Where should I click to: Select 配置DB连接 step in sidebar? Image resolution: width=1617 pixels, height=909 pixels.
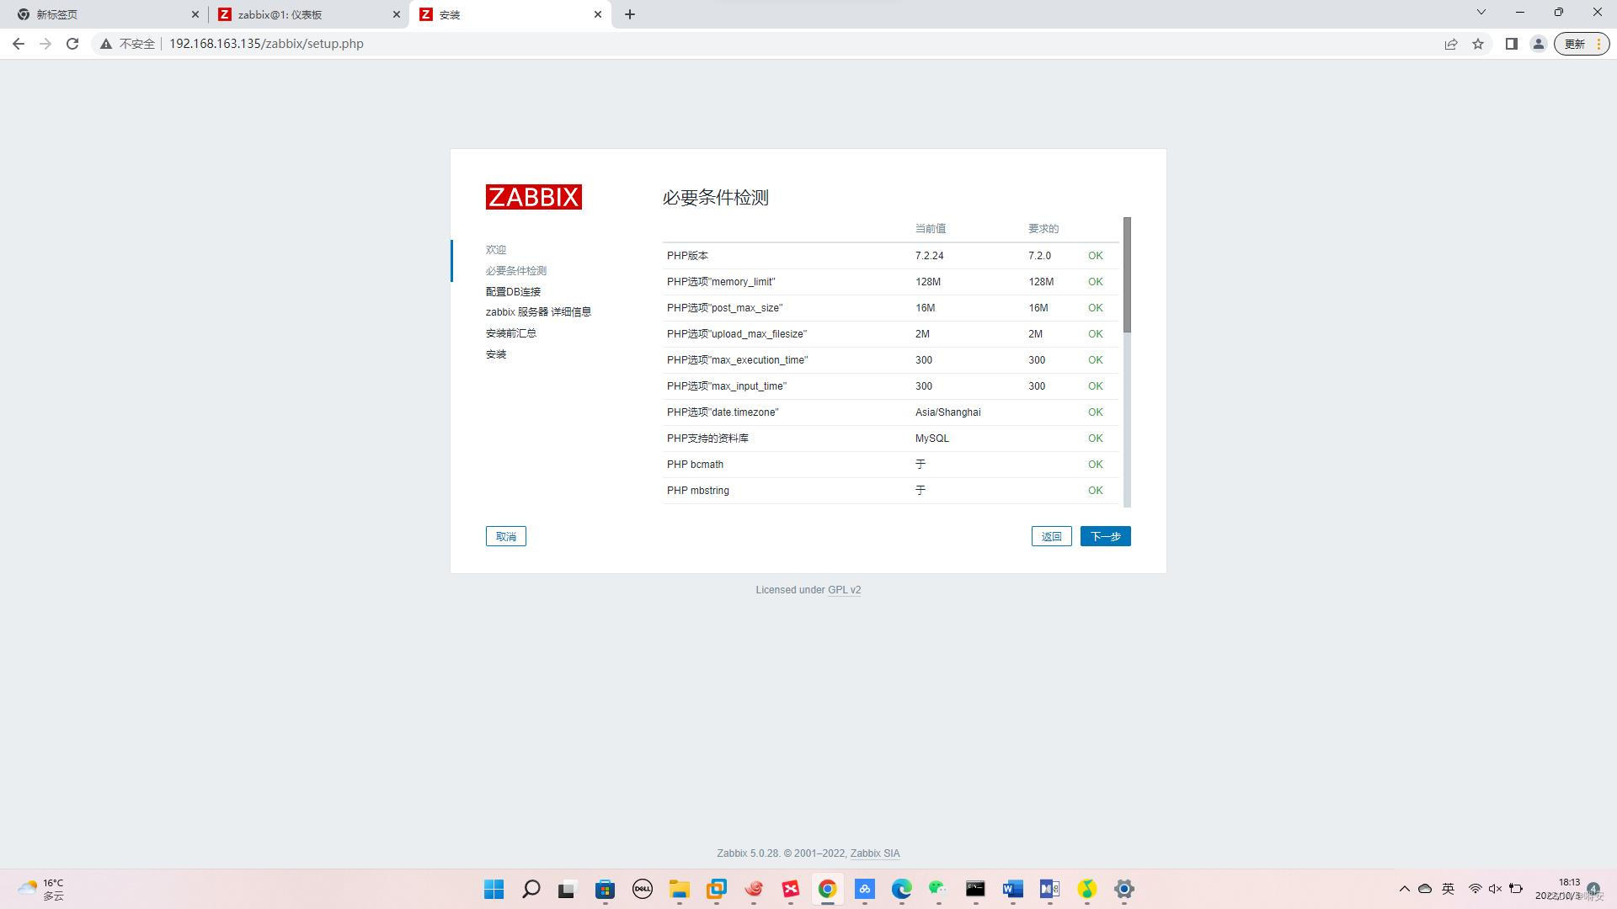pyautogui.click(x=513, y=292)
